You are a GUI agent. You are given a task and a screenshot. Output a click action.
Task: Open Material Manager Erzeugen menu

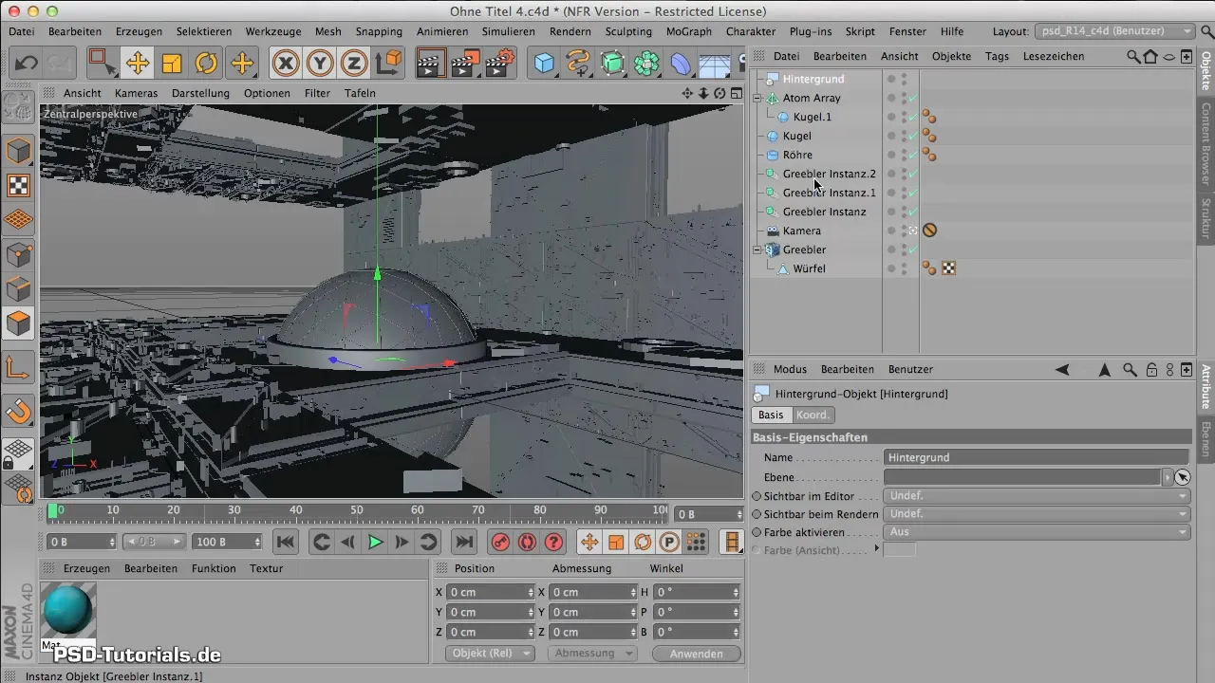tap(86, 568)
